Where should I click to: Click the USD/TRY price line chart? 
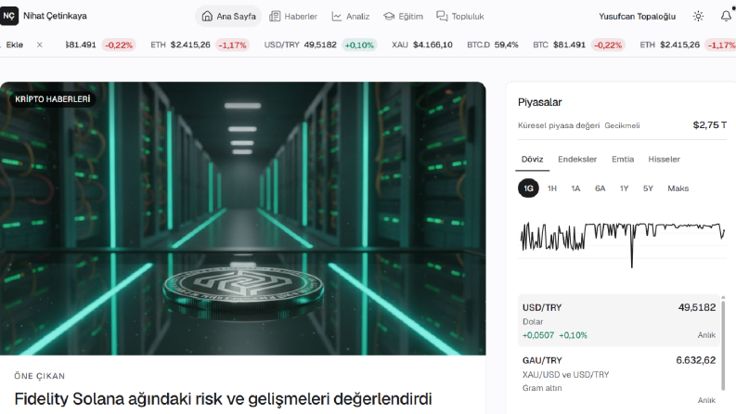pos(623,244)
